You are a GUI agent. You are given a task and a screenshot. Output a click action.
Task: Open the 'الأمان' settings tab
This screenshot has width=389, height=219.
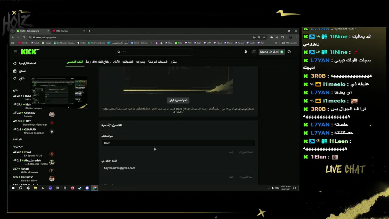tap(116, 62)
